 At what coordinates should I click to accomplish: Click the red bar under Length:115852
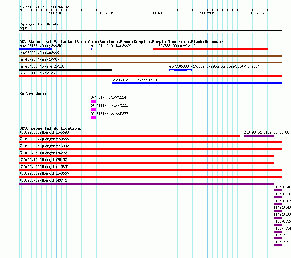tap(150, 170)
